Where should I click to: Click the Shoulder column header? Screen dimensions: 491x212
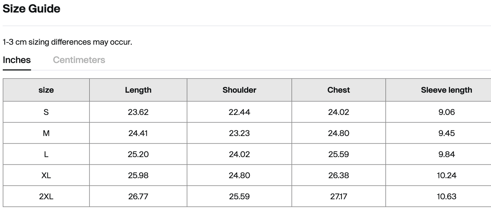coord(239,90)
